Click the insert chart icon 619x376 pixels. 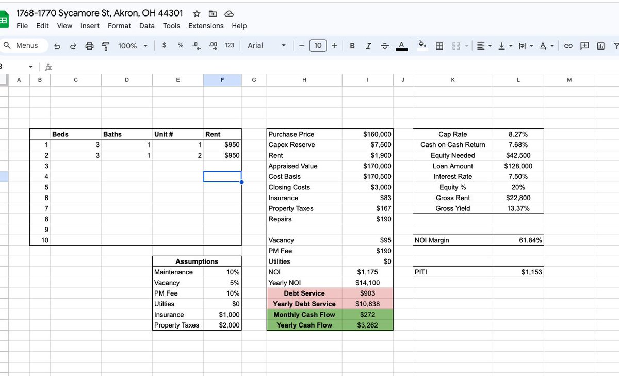600,45
